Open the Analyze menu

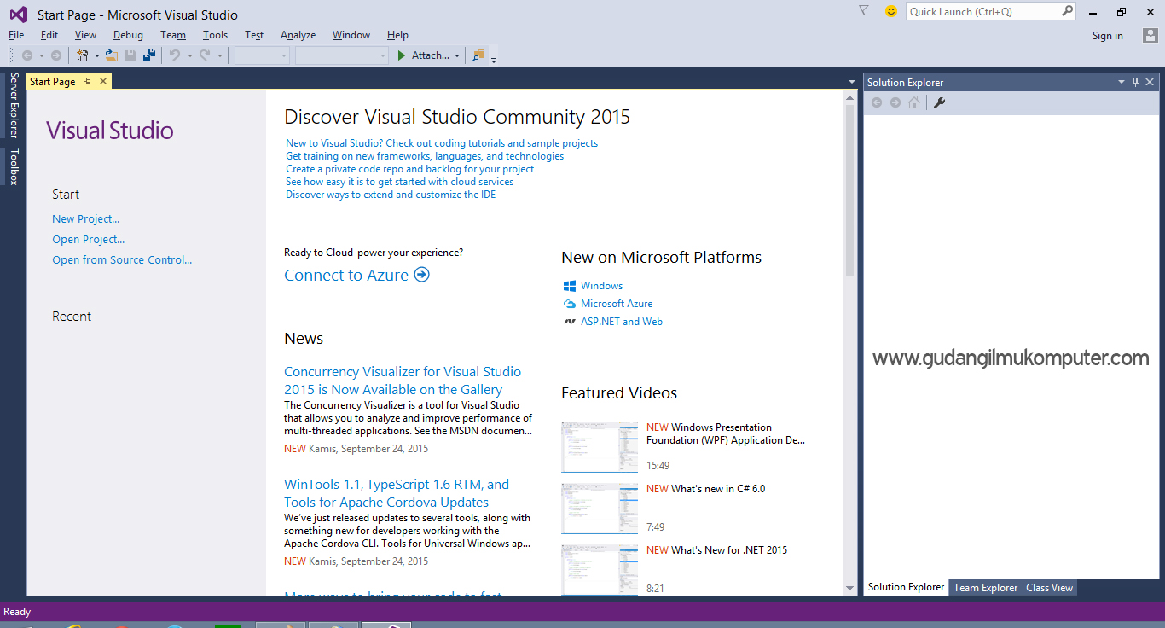(298, 35)
